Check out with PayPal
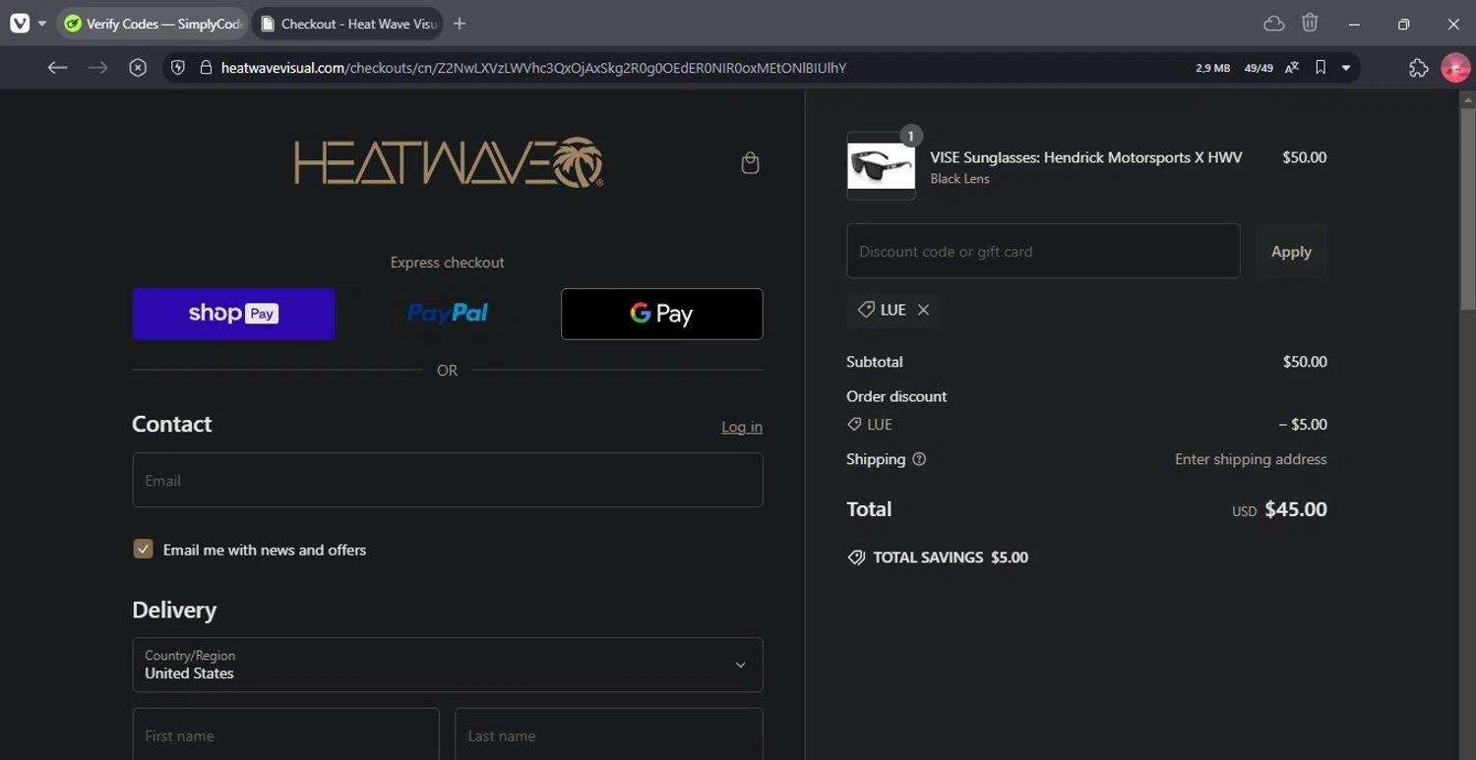1476x760 pixels. pos(448,314)
